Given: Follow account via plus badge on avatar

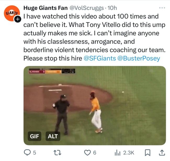Looking at the screenshot, I should (x=18, y=19).
